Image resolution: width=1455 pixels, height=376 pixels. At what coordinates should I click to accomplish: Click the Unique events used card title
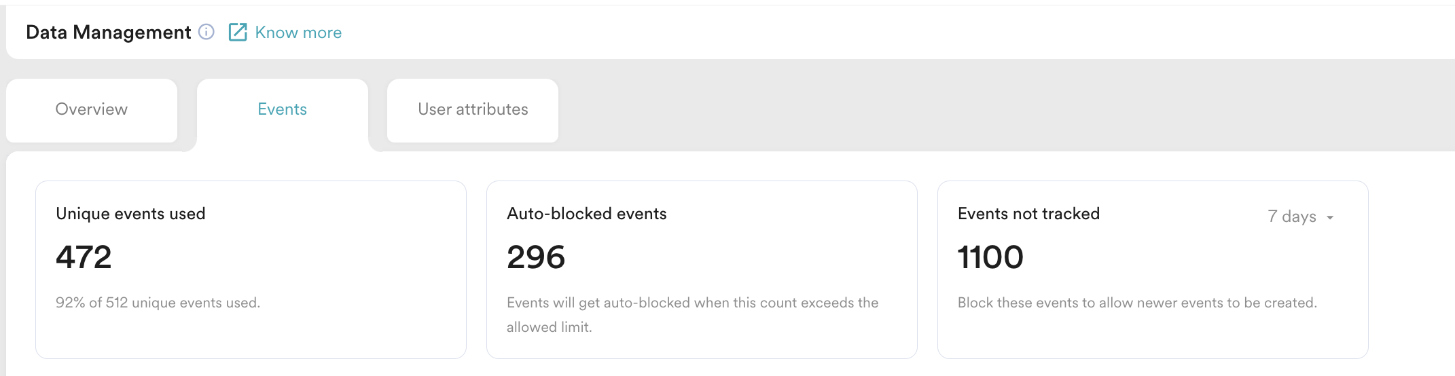coord(130,214)
